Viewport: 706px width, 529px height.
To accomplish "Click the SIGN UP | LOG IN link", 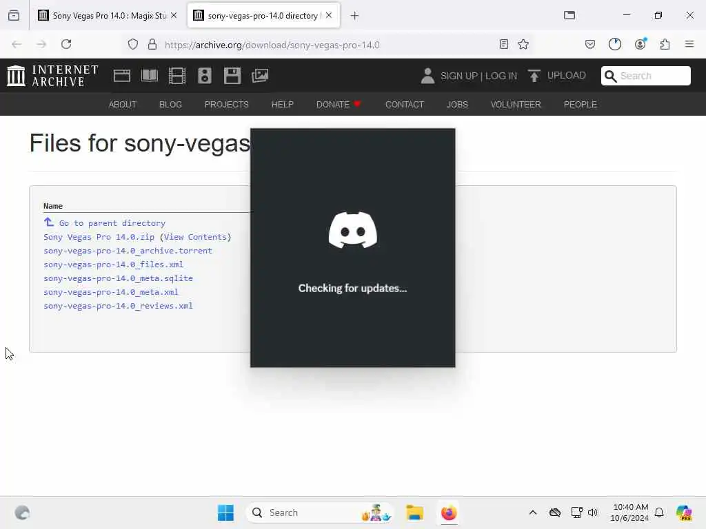I will tap(478, 76).
